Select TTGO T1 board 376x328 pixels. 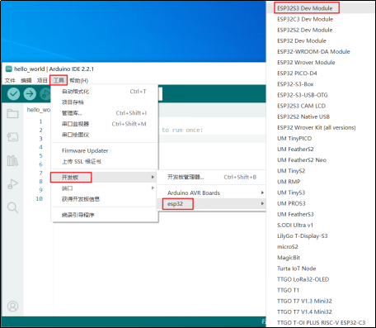pos(321,290)
